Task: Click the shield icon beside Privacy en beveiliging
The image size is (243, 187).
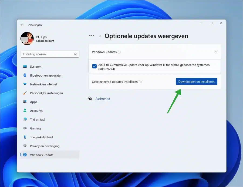Action: pyautogui.click(x=25, y=146)
